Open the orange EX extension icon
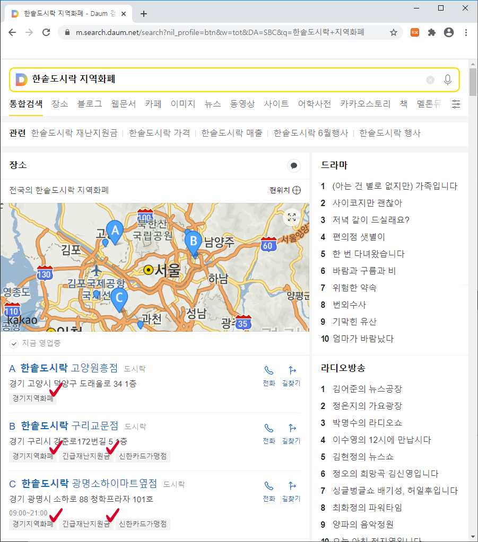This screenshot has width=478, height=542. [x=415, y=32]
